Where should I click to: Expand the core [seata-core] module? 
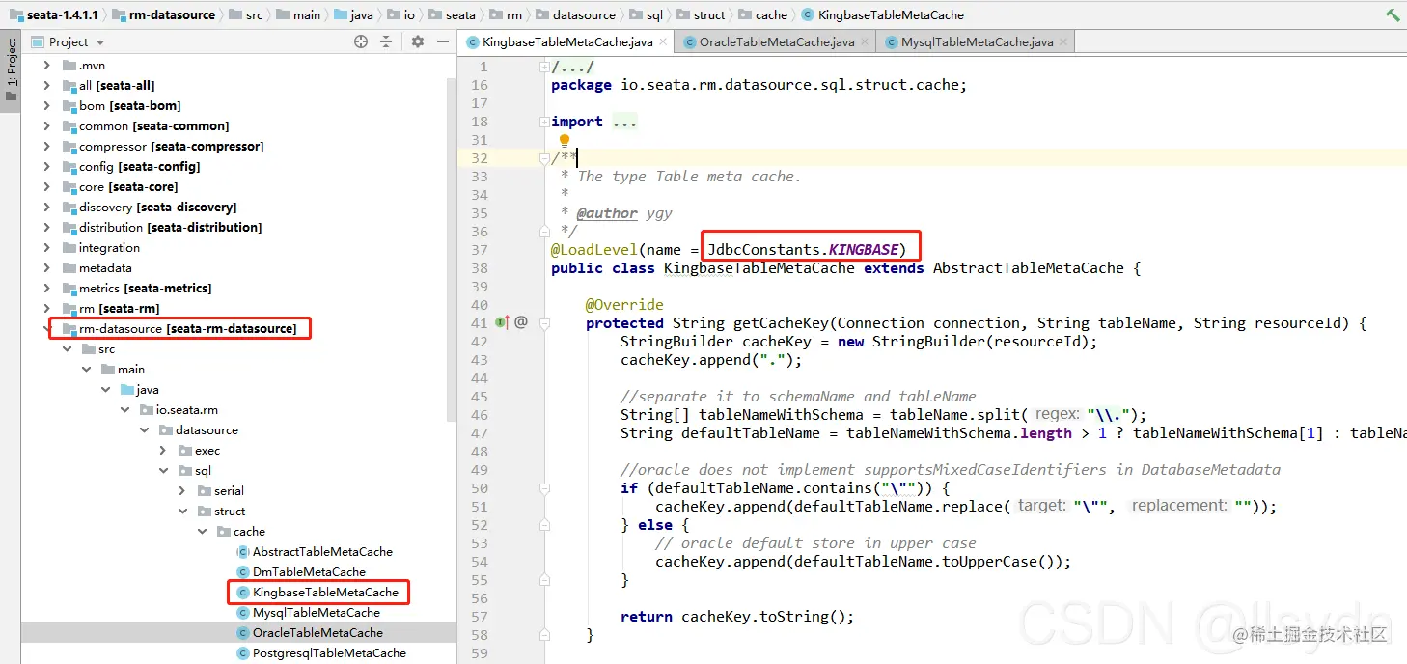47,186
